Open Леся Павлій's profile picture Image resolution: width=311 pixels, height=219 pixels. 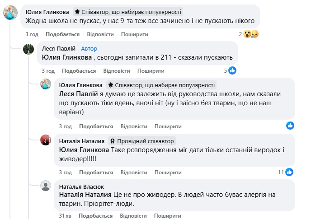28,50
